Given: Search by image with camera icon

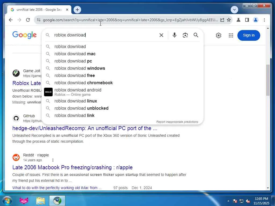Looking at the screenshot, I should [185, 35].
